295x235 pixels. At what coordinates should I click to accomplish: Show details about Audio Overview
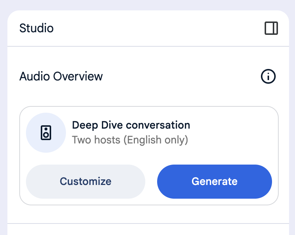click(268, 77)
